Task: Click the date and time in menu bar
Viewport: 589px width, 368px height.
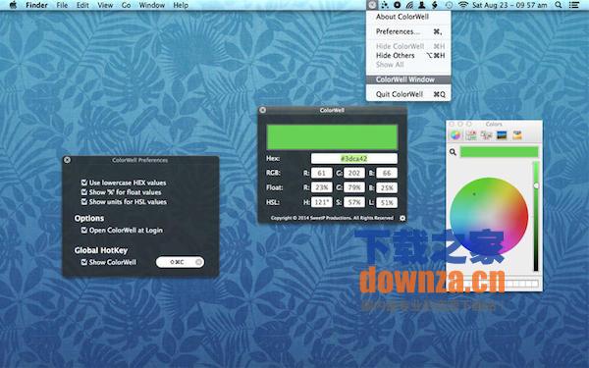Action: click(509, 5)
